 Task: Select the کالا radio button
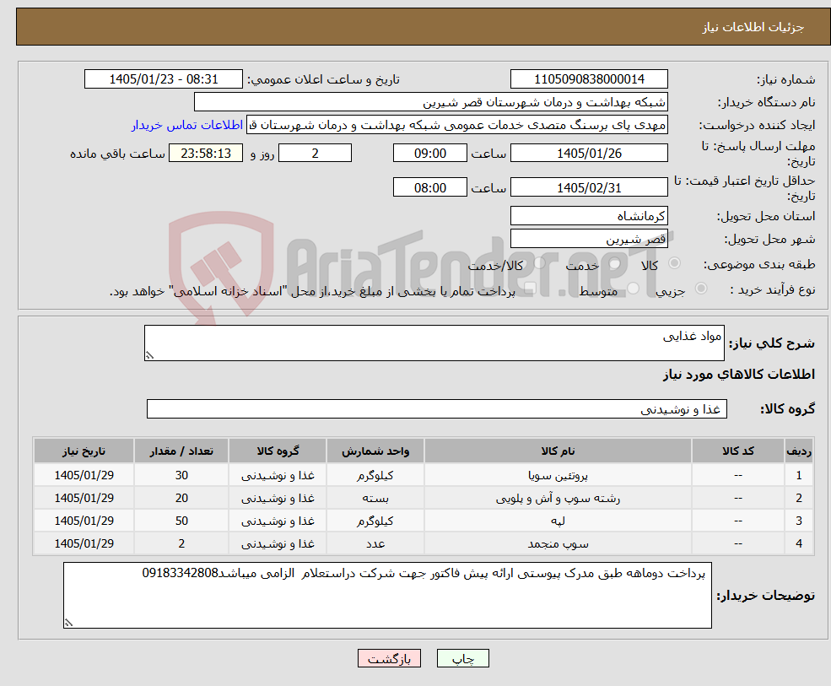click(x=675, y=263)
